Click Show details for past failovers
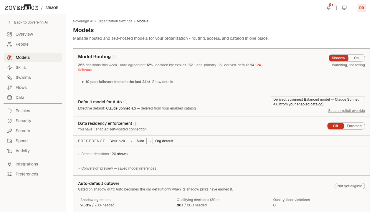 click(163, 82)
